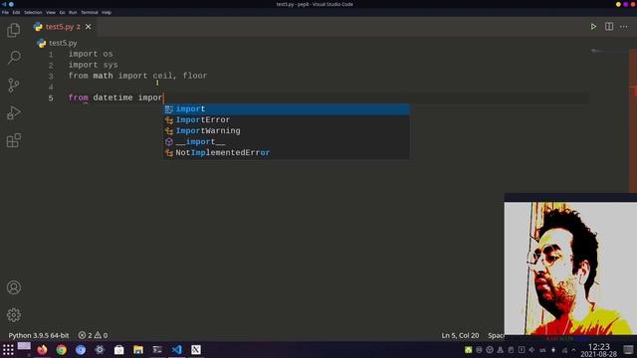Open the file manager from the taskbar
The width and height of the screenshot is (637, 358).
click(x=138, y=349)
